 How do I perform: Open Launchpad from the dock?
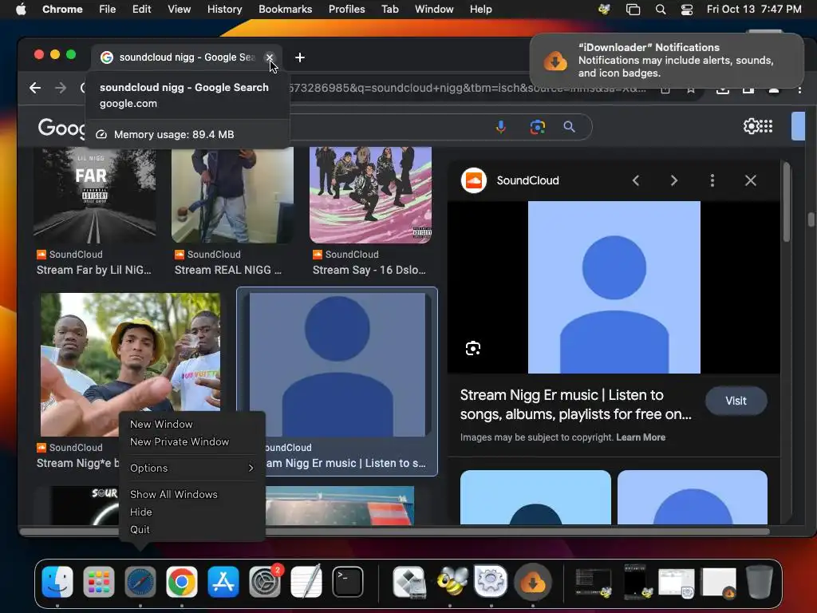pos(98,582)
